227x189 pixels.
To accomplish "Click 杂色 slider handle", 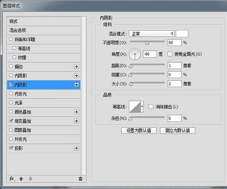I will [130, 119].
